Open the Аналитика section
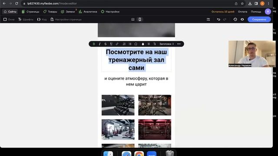 tap(88, 12)
